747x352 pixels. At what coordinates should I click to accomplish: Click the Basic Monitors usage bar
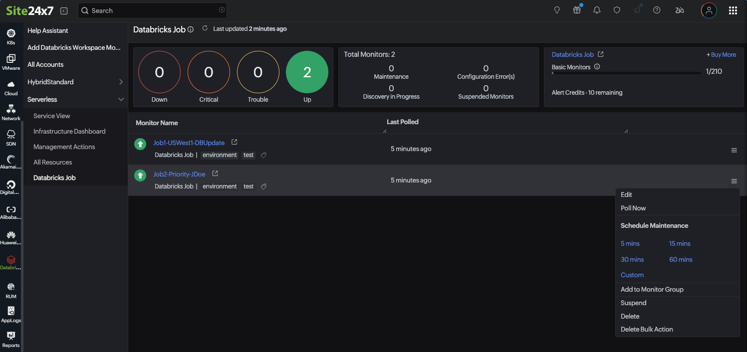click(x=626, y=73)
